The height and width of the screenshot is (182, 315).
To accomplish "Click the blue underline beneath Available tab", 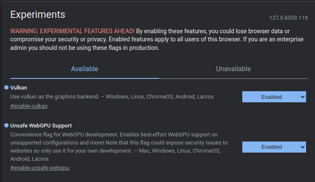I will 85,78.
